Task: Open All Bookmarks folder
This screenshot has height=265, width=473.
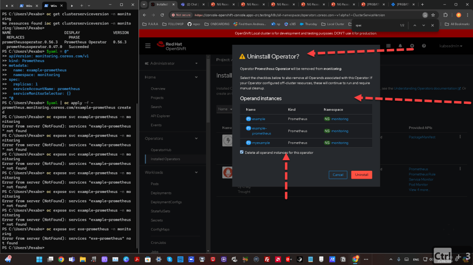Action: tap(457, 24)
